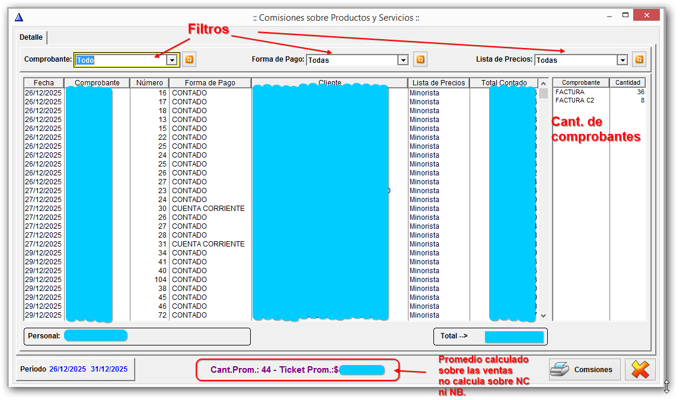Expand the Forma de Pago dropdown
Viewport: 683px width, 400px height.
coord(403,60)
